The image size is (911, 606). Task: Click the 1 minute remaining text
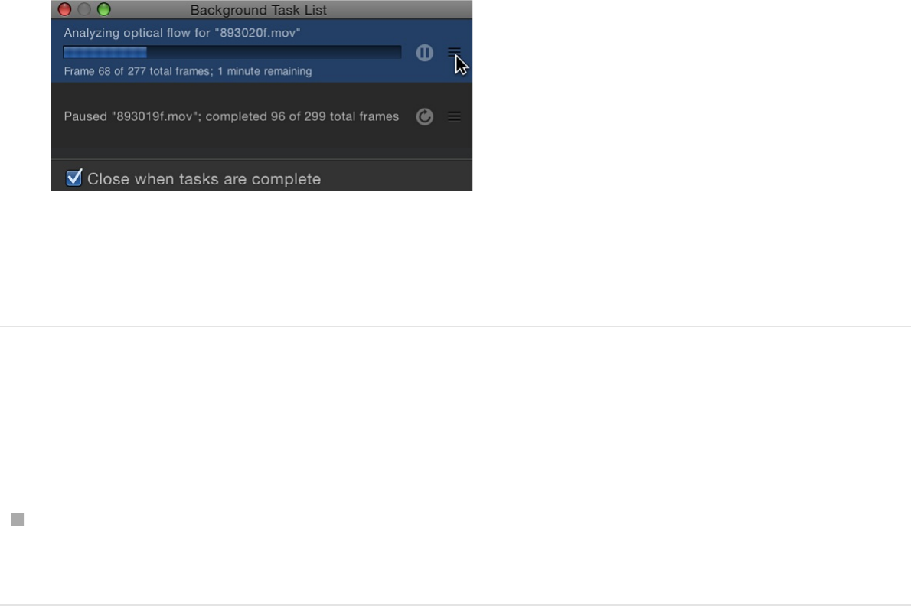265,71
